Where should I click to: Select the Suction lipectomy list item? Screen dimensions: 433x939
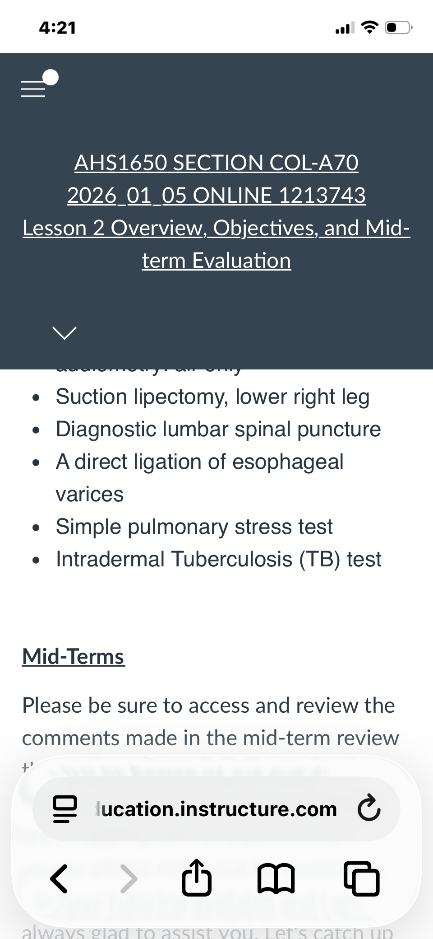212,397
